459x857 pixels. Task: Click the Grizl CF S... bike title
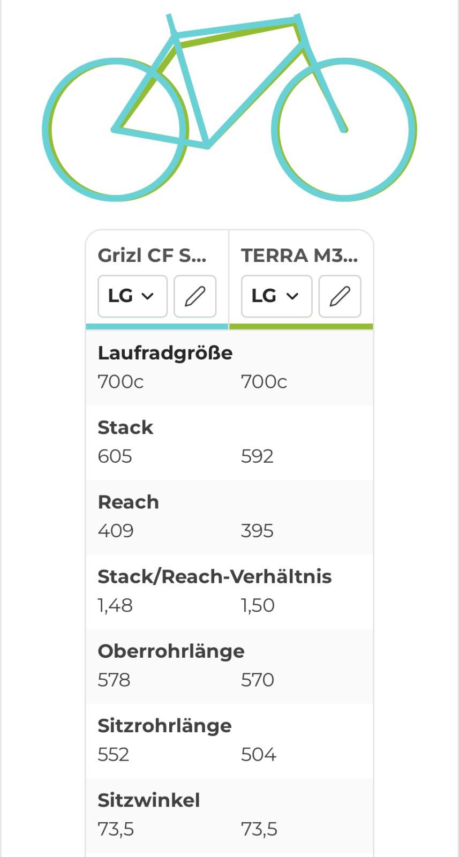[x=152, y=255]
